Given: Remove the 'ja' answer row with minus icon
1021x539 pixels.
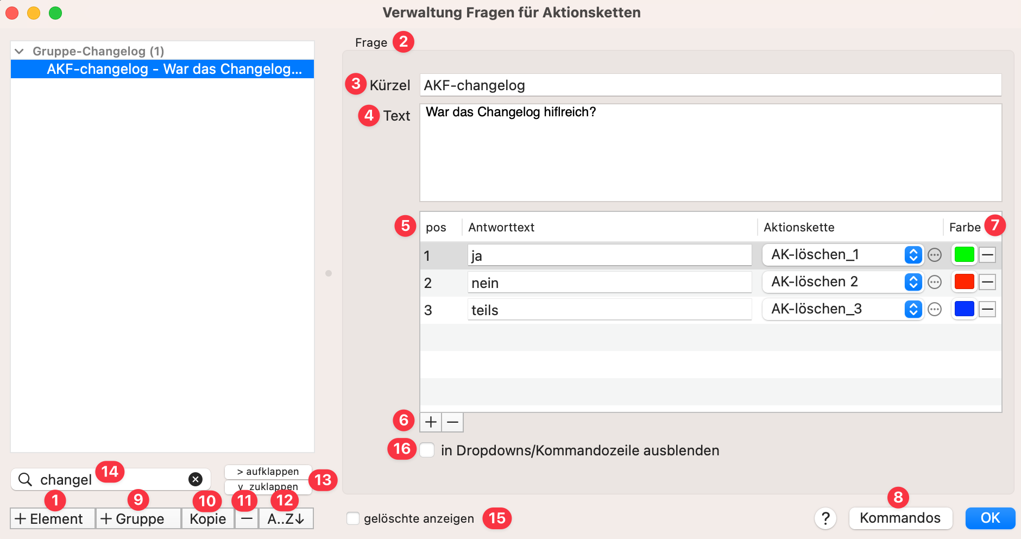Looking at the screenshot, I should [987, 255].
